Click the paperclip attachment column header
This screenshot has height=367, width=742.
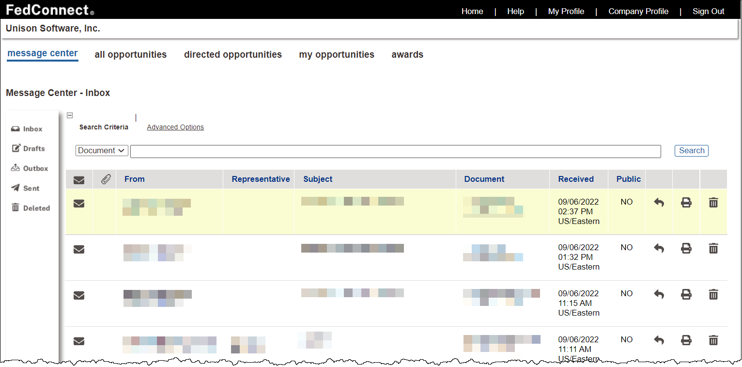click(106, 179)
